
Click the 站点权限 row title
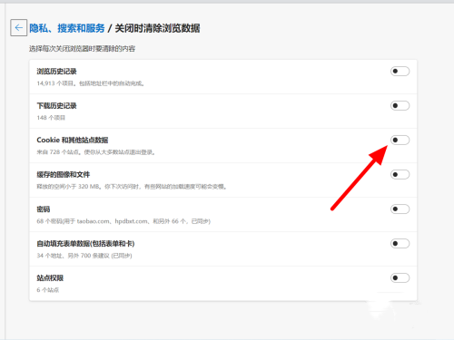tap(50, 278)
